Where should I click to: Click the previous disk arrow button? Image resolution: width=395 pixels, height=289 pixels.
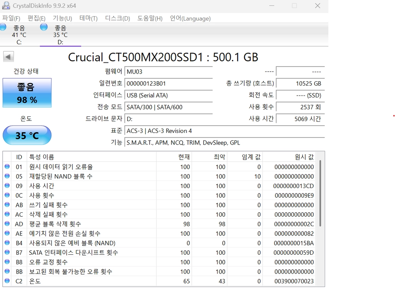coord(8,57)
